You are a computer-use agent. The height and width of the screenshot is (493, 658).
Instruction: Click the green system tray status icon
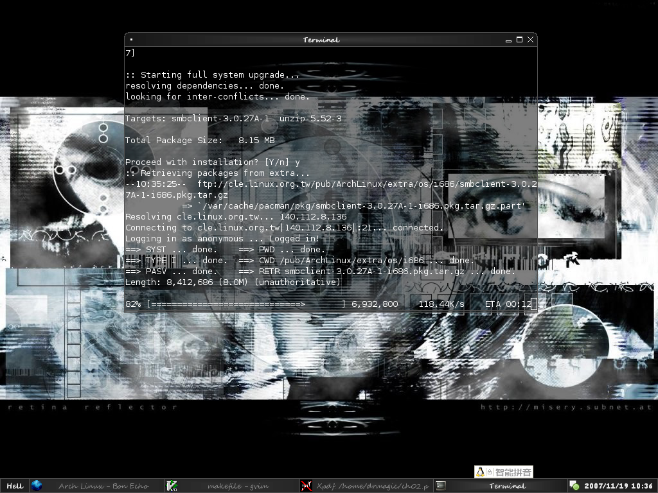coord(574,485)
